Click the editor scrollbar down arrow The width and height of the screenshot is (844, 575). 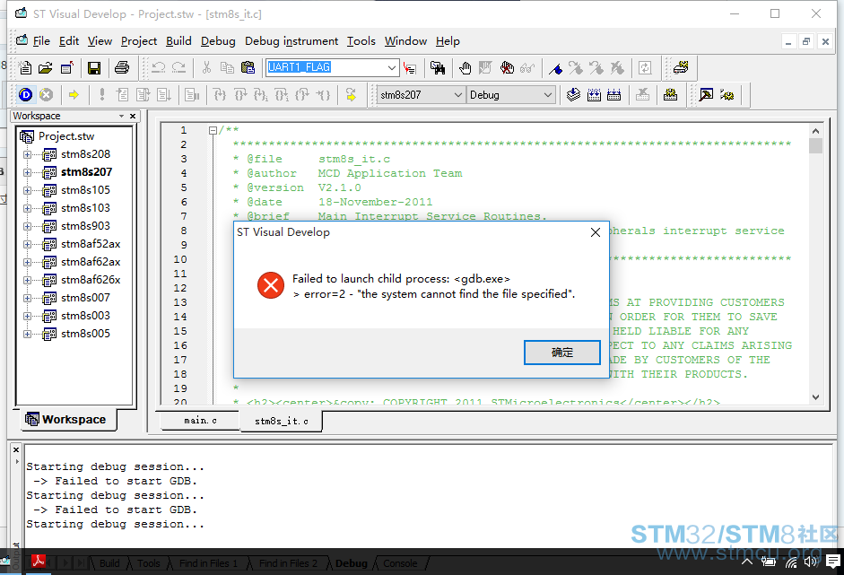(815, 397)
